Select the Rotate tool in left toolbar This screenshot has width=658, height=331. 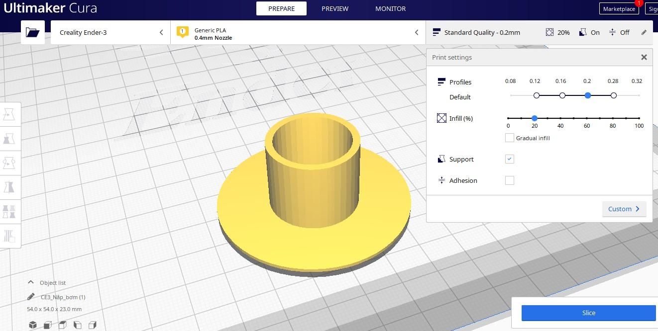(x=9, y=163)
